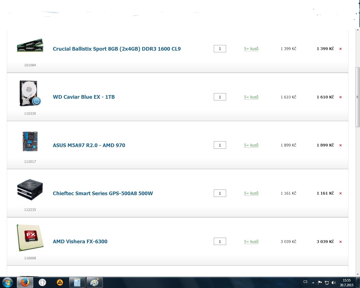The width and height of the screenshot is (360, 288).
Task: Click Crucial Ballistix RAM product thumbnail
Action: 30,46
